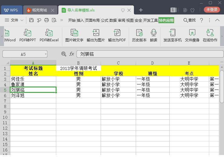Click cell containing 何佳乐
This screenshot has height=161, width=224.
(x=33, y=79)
